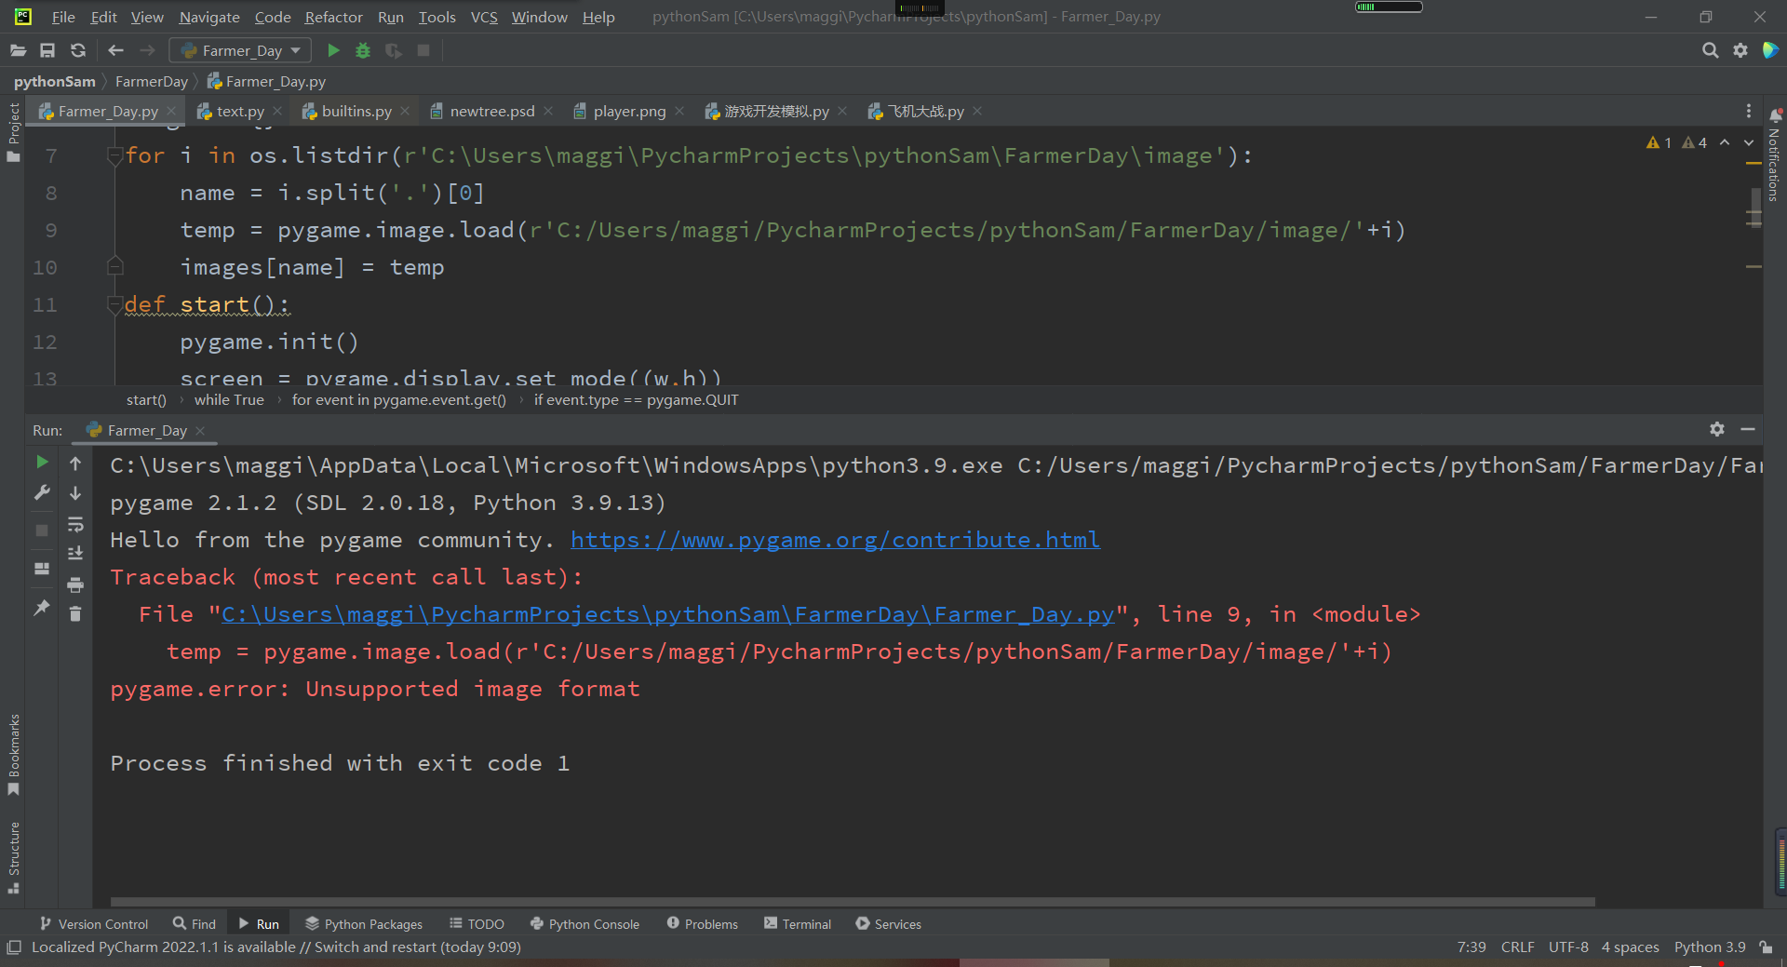This screenshot has height=967, width=1787.
Task: Click the print icon in Run panel
Action: (x=75, y=584)
